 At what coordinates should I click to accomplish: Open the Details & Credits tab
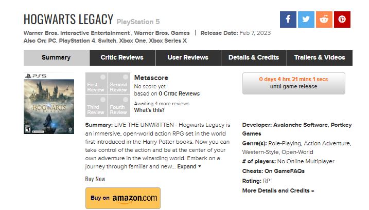coord(254,58)
